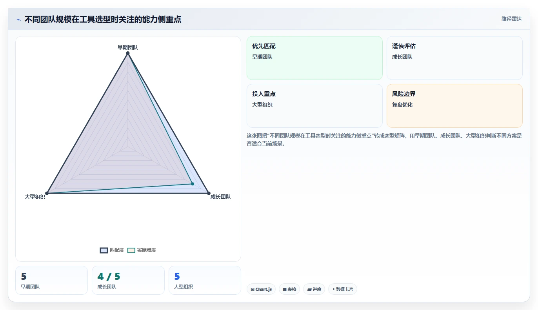Select the 成长团队 outer data point
The height and width of the screenshot is (310, 538).
point(209,193)
